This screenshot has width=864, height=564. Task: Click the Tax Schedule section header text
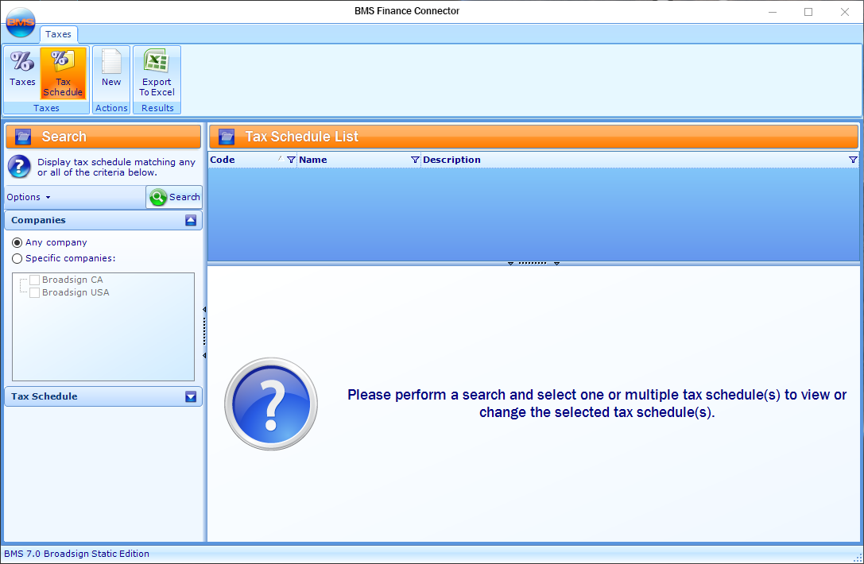(44, 396)
